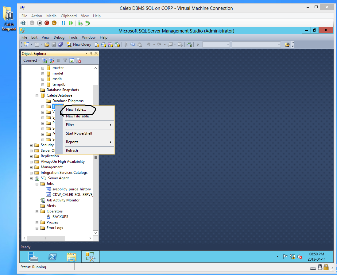Click the Refresh icon in Object Explorer toolbar
This screenshot has height=275, width=337.
point(72,60)
